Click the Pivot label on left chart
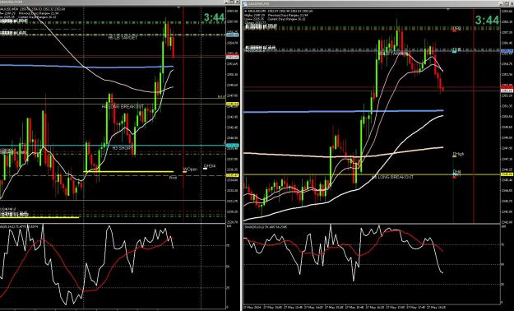This screenshot has height=311, width=514. (x=173, y=178)
